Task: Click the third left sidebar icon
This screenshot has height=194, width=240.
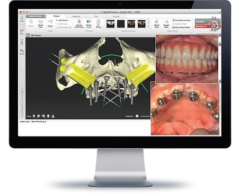Action: tap(22, 51)
